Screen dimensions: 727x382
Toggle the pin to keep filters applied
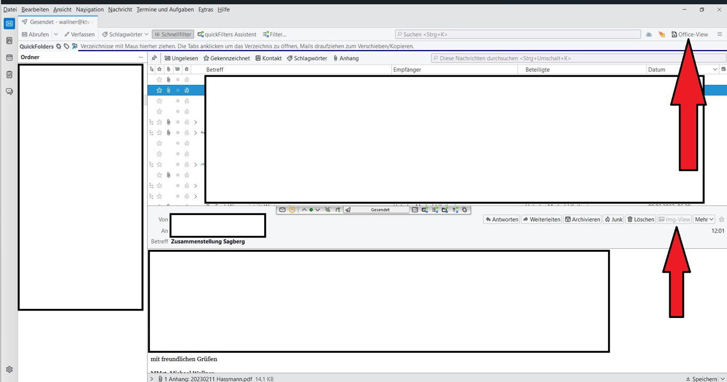[x=154, y=58]
